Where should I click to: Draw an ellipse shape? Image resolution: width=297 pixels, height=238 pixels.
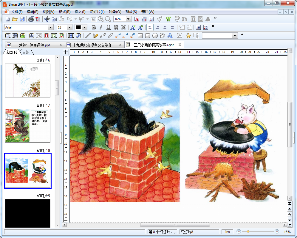click(x=155, y=35)
